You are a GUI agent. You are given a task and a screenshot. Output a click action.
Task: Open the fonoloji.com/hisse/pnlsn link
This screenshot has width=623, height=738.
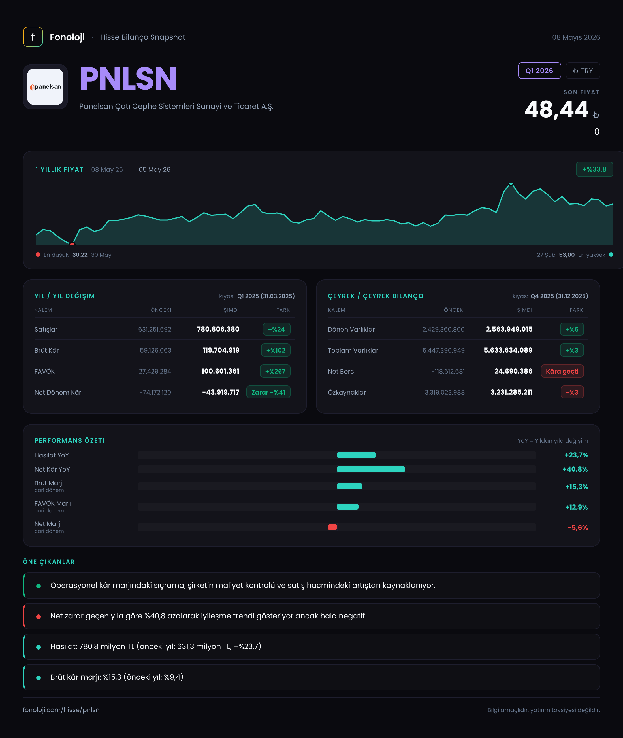coord(61,710)
